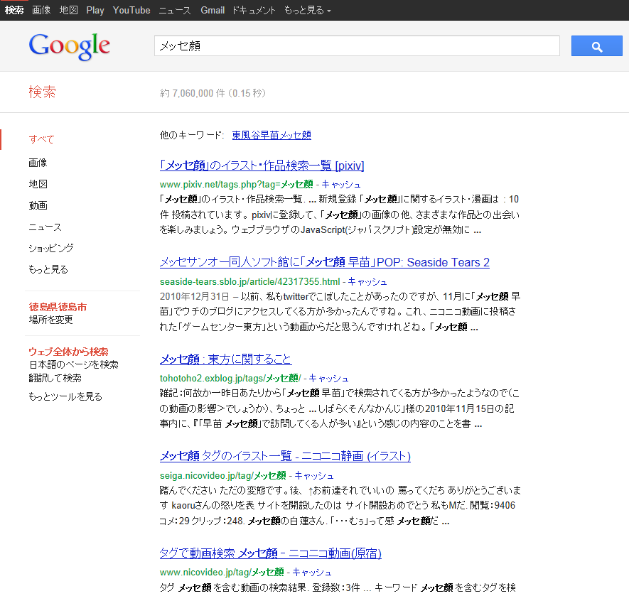This screenshot has height=596, width=629.
Task: Expand もっとツールを見る
Action: 65,396
